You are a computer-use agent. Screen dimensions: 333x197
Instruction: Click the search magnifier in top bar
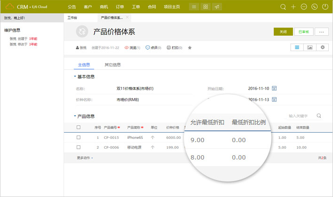[x=283, y=7]
